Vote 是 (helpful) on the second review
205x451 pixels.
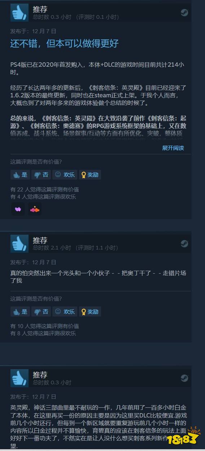point(20,311)
